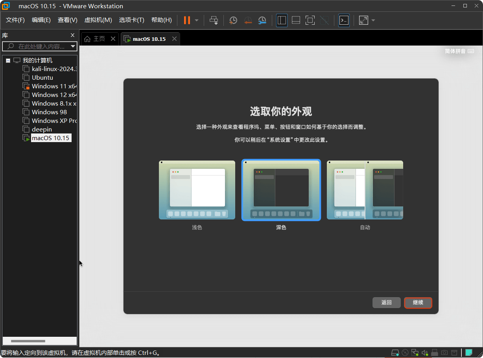Click the 继续 button to proceed

418,303
